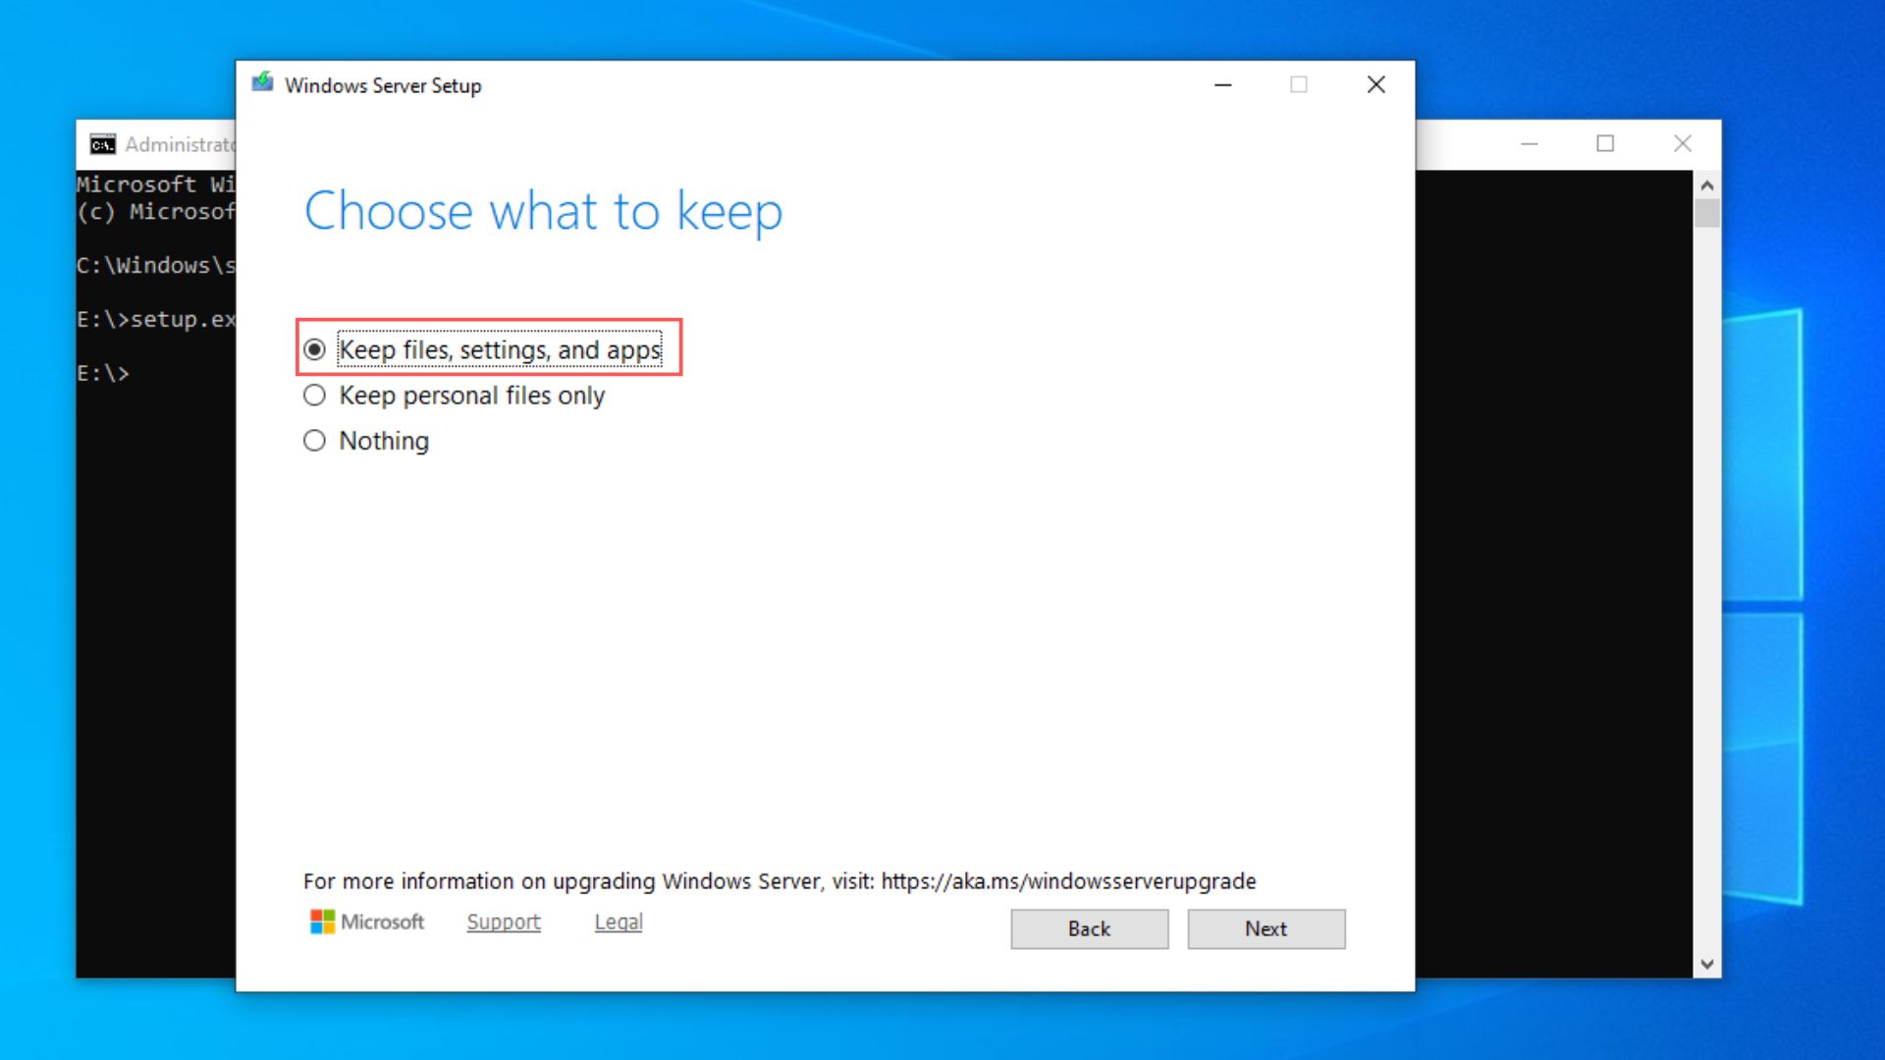The image size is (1885, 1060).
Task: Click the windowsserverupgrade URL in the info text
Action: click(1068, 880)
